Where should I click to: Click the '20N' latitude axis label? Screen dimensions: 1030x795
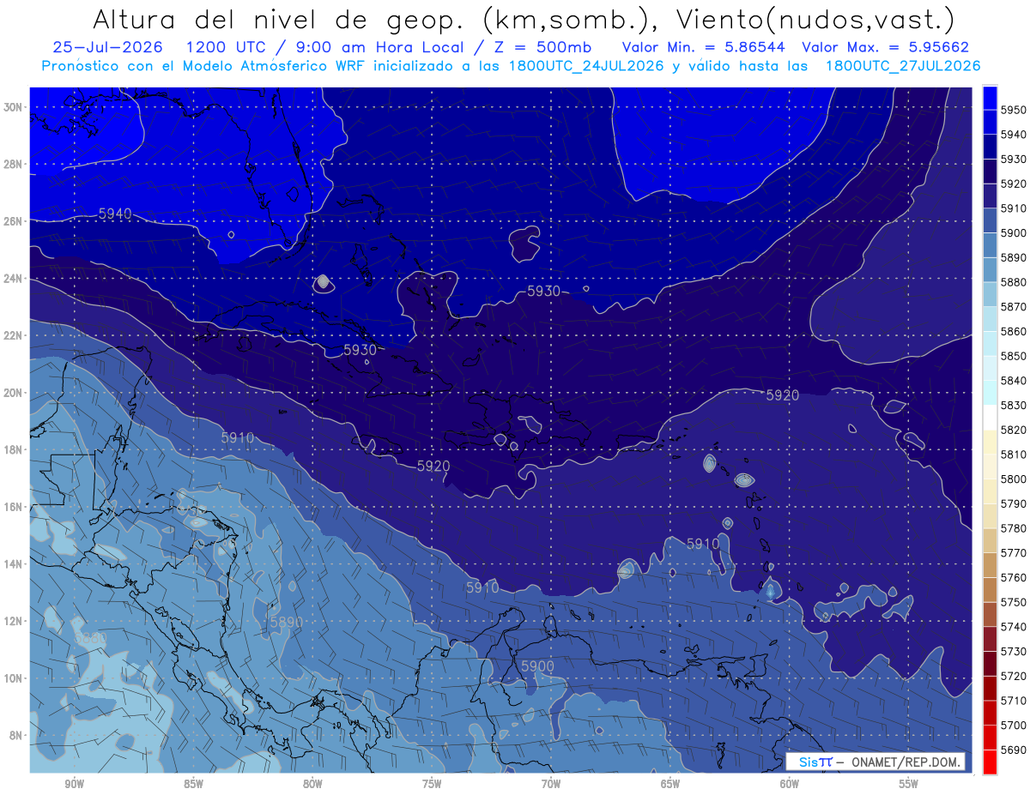click(x=14, y=393)
